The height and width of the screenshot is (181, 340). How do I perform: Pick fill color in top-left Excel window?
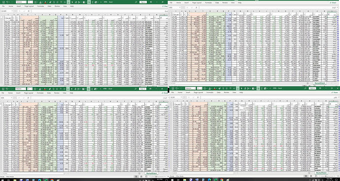(x=40, y=2)
